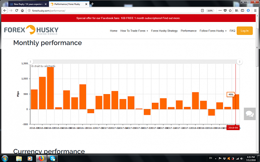
Task: Click the 110% zoom level indicator
Action: (210, 11)
